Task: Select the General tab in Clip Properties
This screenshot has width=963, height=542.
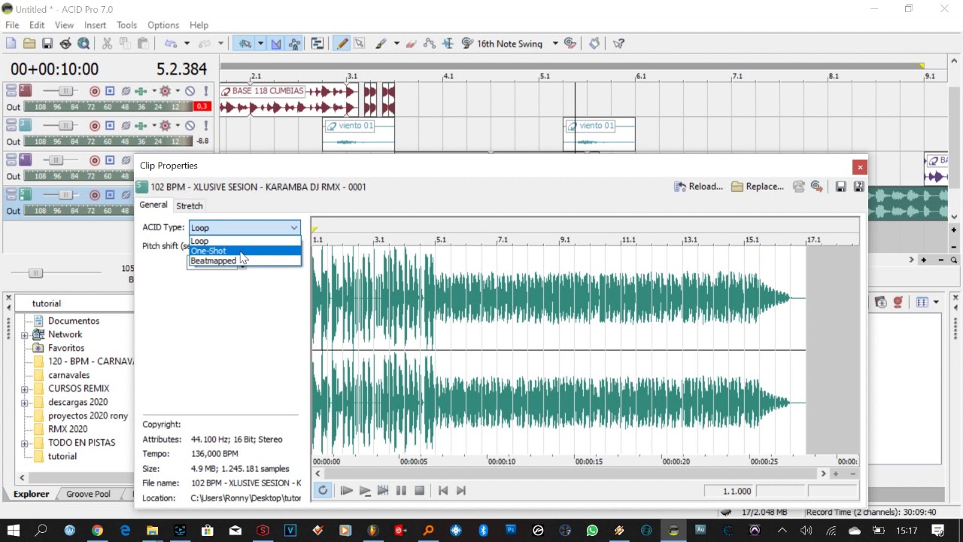Action: pos(153,205)
